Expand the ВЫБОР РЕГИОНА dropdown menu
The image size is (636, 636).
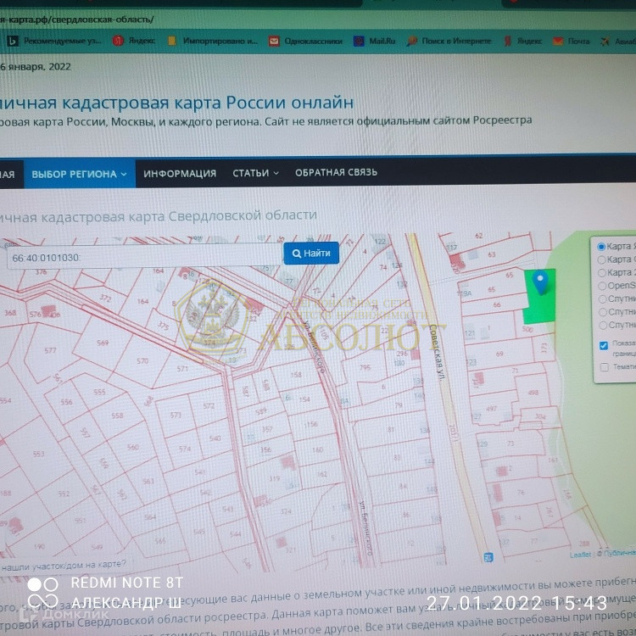pos(80,174)
